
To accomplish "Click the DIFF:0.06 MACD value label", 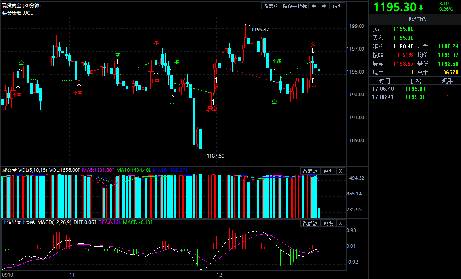I will [x=85, y=222].
